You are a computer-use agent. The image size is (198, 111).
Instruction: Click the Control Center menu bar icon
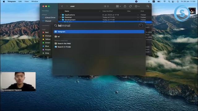tap(173, 1)
